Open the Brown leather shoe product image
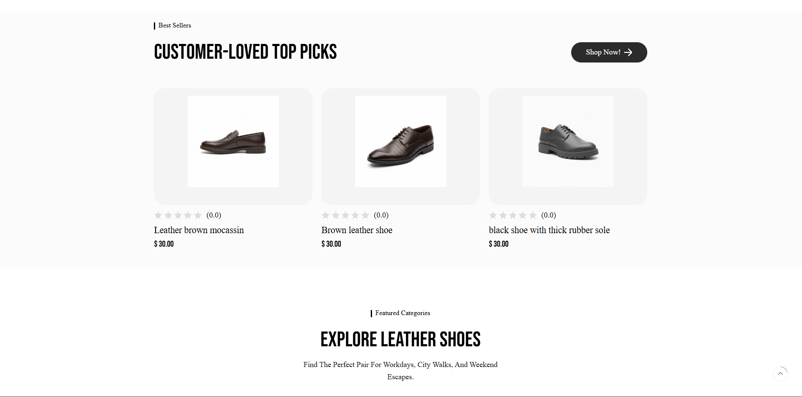 (x=400, y=141)
